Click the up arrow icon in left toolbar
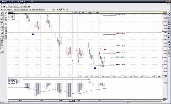171x104 pixels. (x=2, y=24)
